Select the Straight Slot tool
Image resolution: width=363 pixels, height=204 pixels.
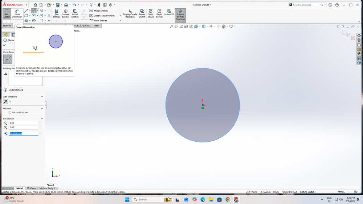tap(26, 21)
